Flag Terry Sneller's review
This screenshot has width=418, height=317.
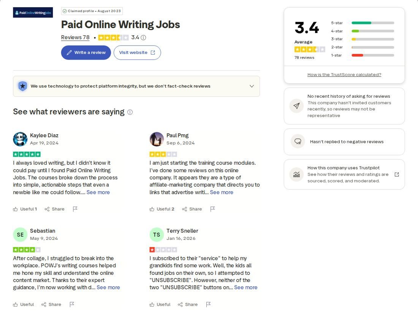point(208,304)
